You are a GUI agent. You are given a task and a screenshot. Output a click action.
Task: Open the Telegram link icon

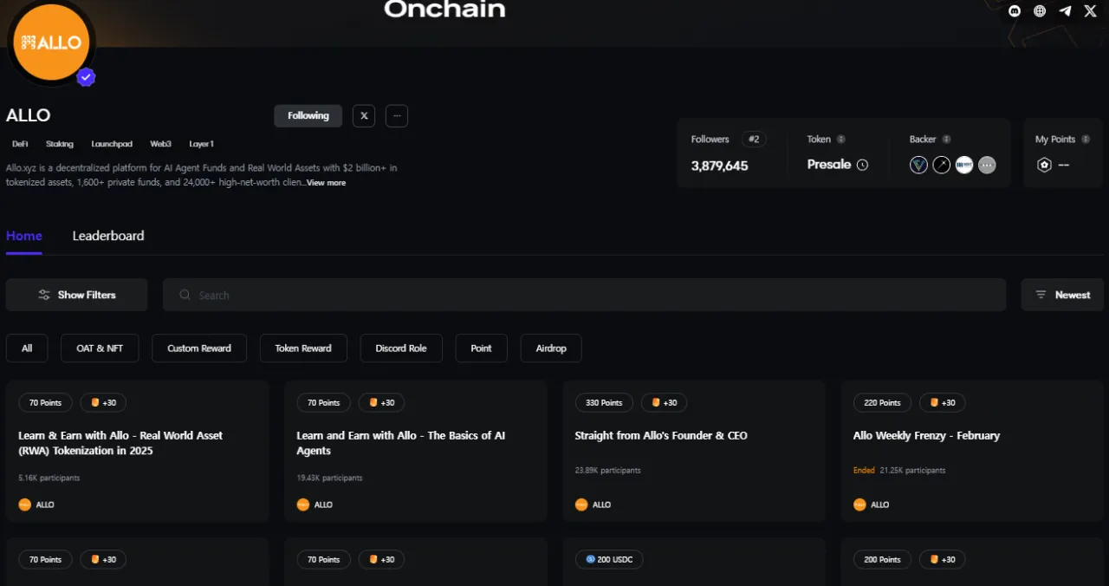[x=1065, y=11]
